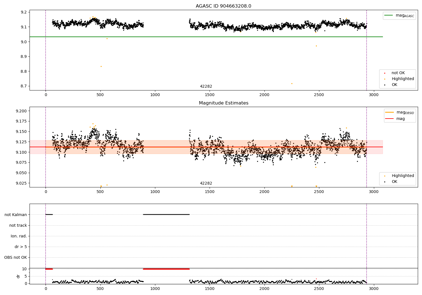Click the "9.075" tick on middle plot
The width and height of the screenshot is (422, 295).
[21, 163]
